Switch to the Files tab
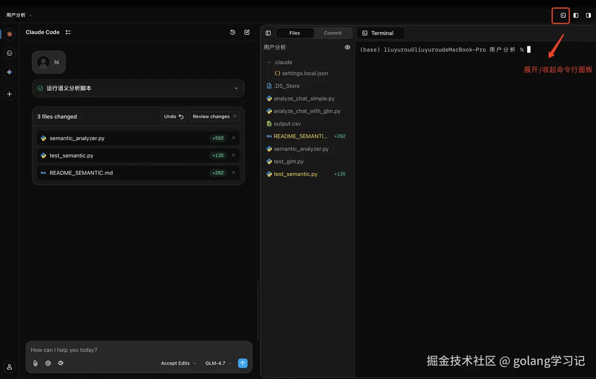Viewport: 596px width, 379px height. [x=295, y=33]
